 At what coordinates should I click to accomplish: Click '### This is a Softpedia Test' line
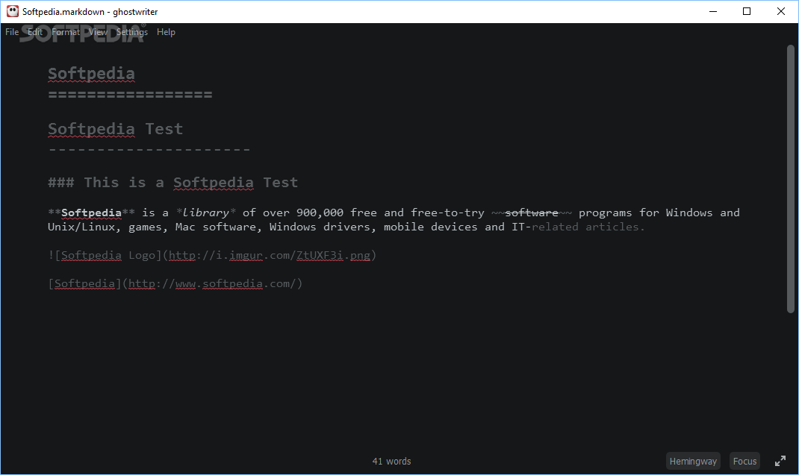point(172,183)
